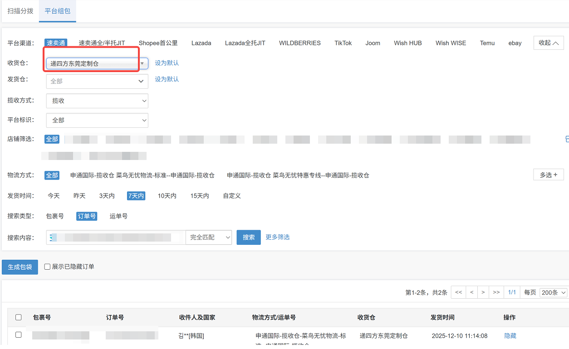Tick the first order row checkbox
This screenshot has height=349, width=569.
(x=19, y=335)
